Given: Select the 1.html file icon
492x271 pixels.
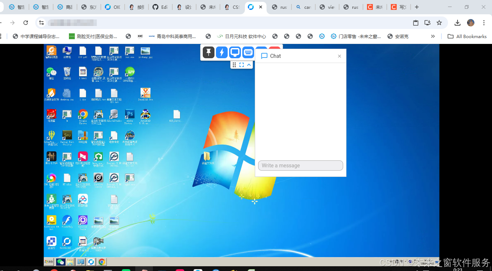Looking at the screenshot, I should pyautogui.click(x=83, y=73).
